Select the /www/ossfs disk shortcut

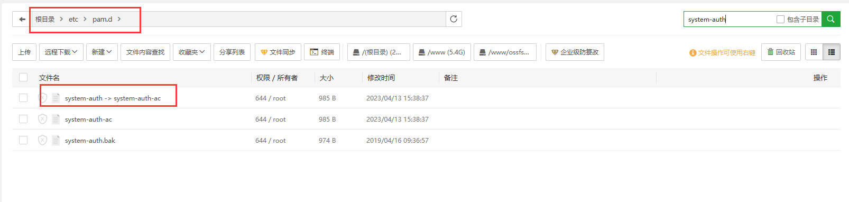coord(505,52)
